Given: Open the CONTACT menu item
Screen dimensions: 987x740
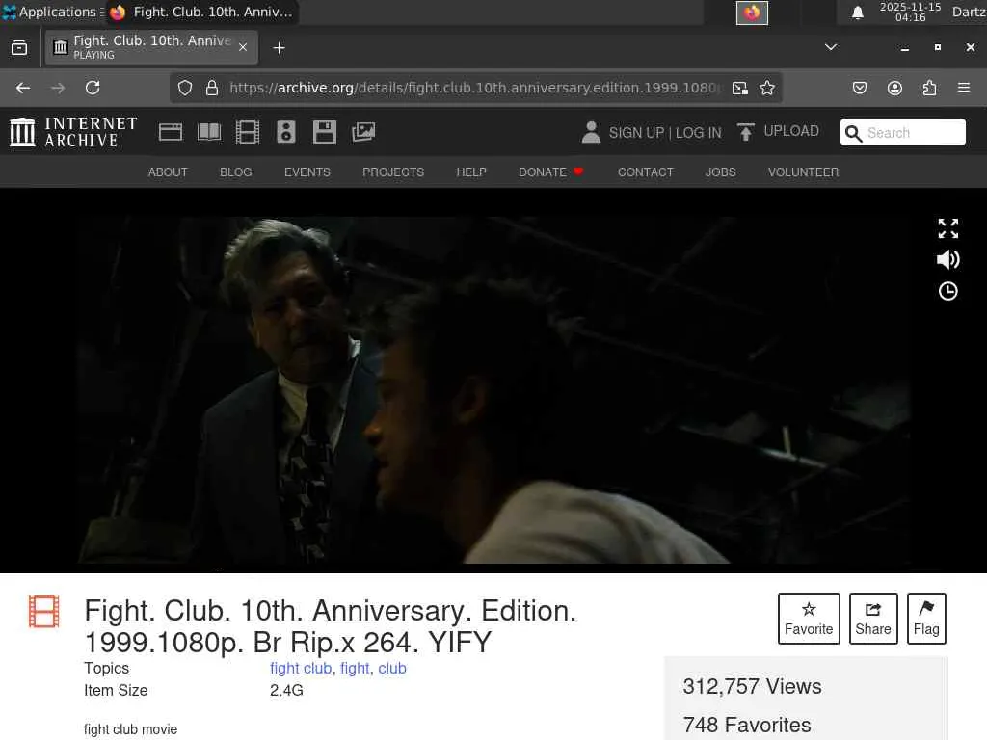Looking at the screenshot, I should (645, 172).
